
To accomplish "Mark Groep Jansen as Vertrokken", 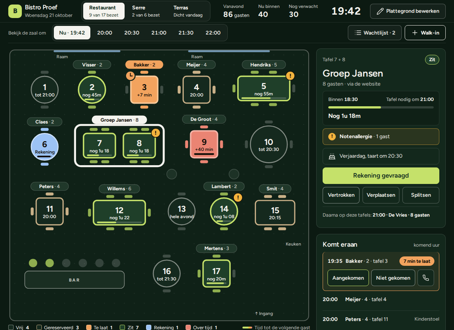I will pos(341,195).
